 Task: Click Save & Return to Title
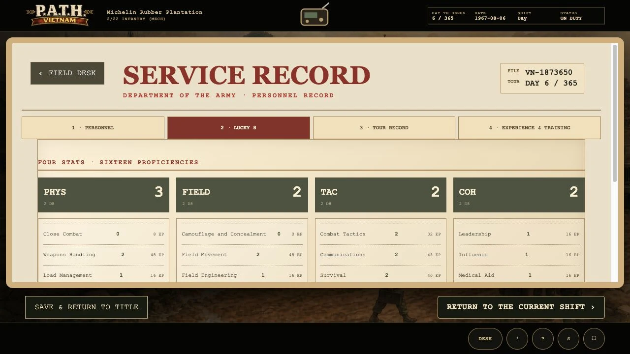(x=86, y=307)
